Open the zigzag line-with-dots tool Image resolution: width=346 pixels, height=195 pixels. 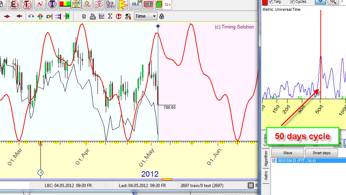[x=40, y=4]
